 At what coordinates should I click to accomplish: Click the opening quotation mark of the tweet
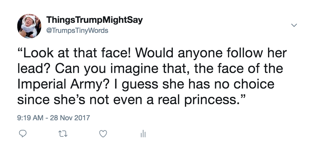pos(20,50)
